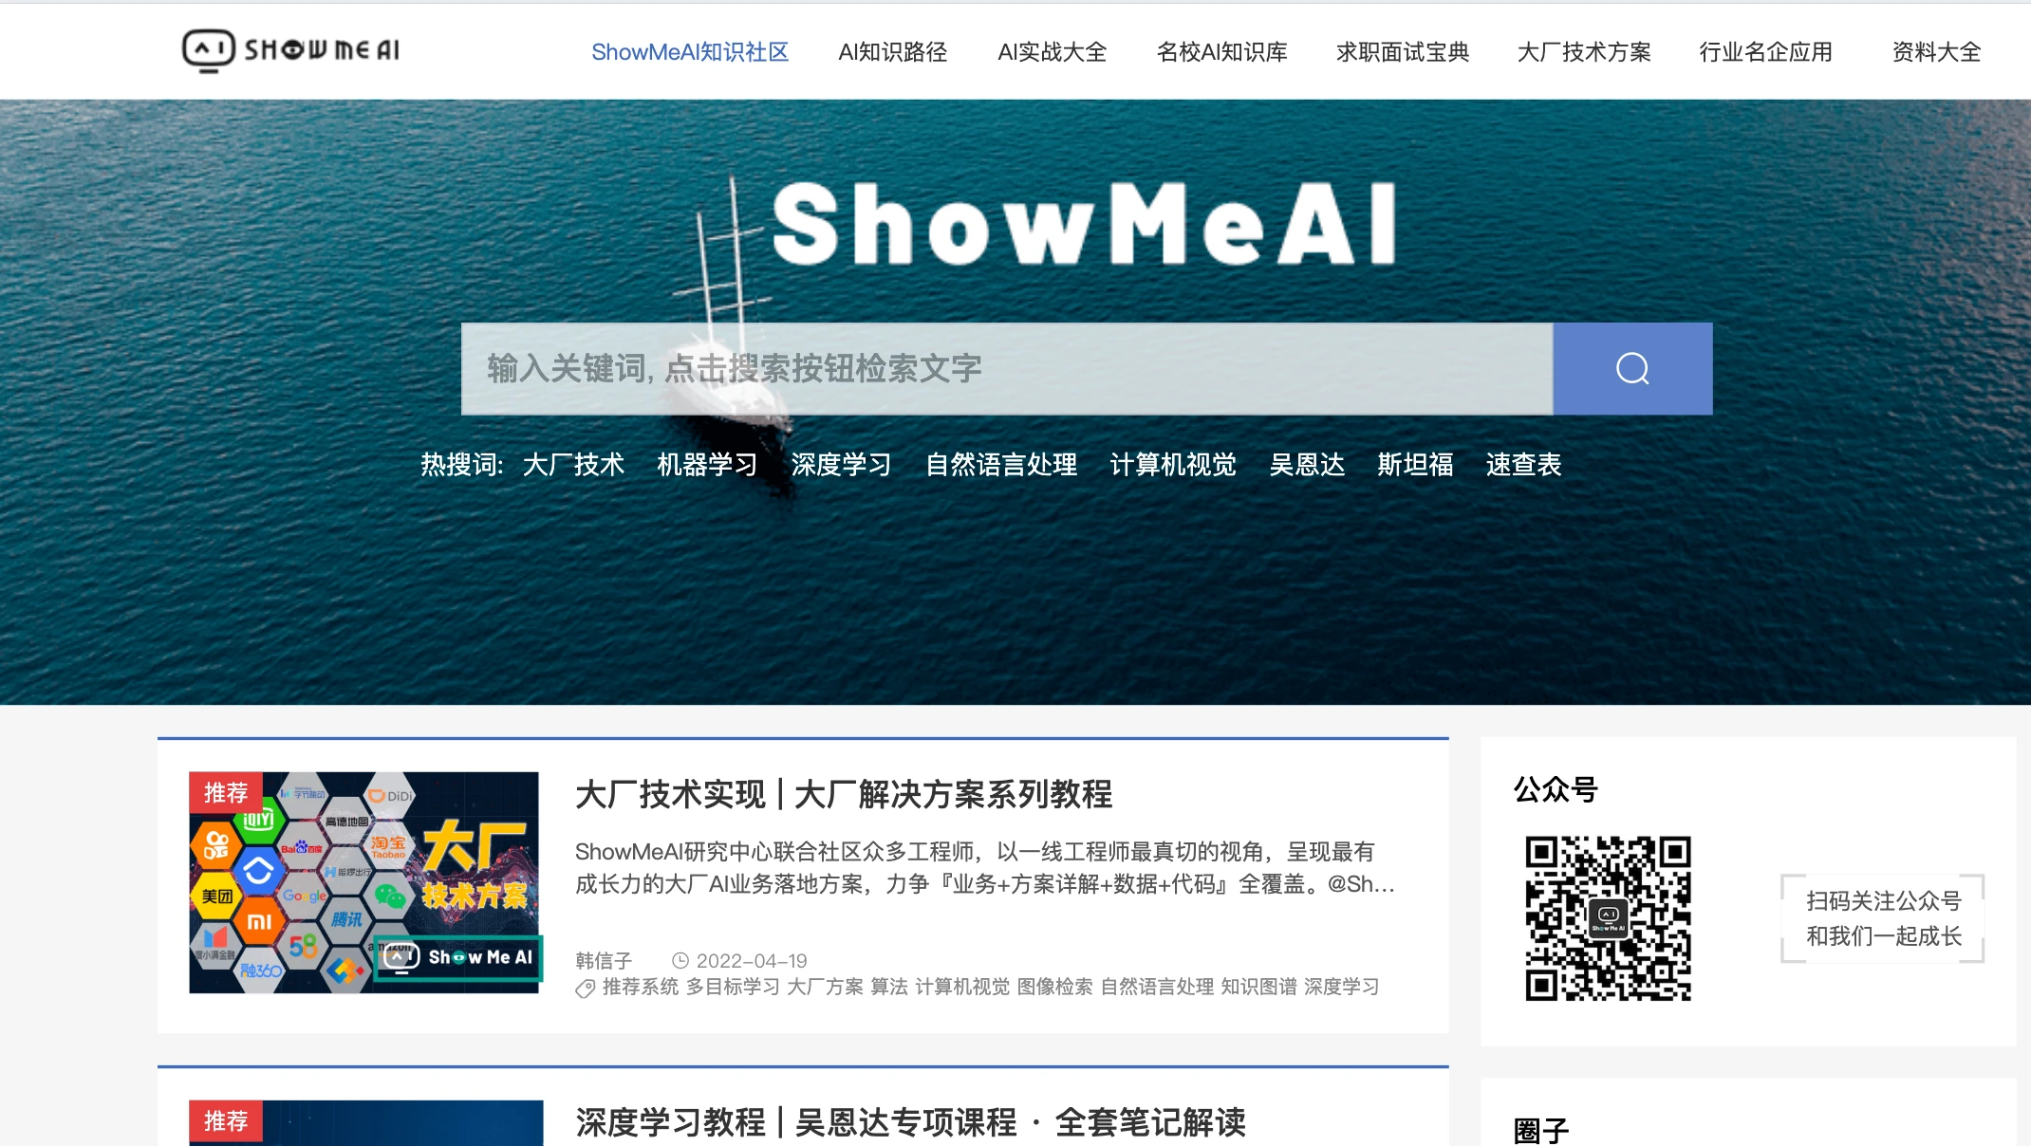Image resolution: width=2031 pixels, height=1146 pixels.
Task: Open 大厂技术方案 nav item
Action: coord(1584,52)
